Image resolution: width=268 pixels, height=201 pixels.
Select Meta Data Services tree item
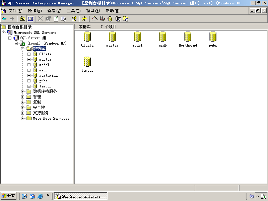[51, 118]
